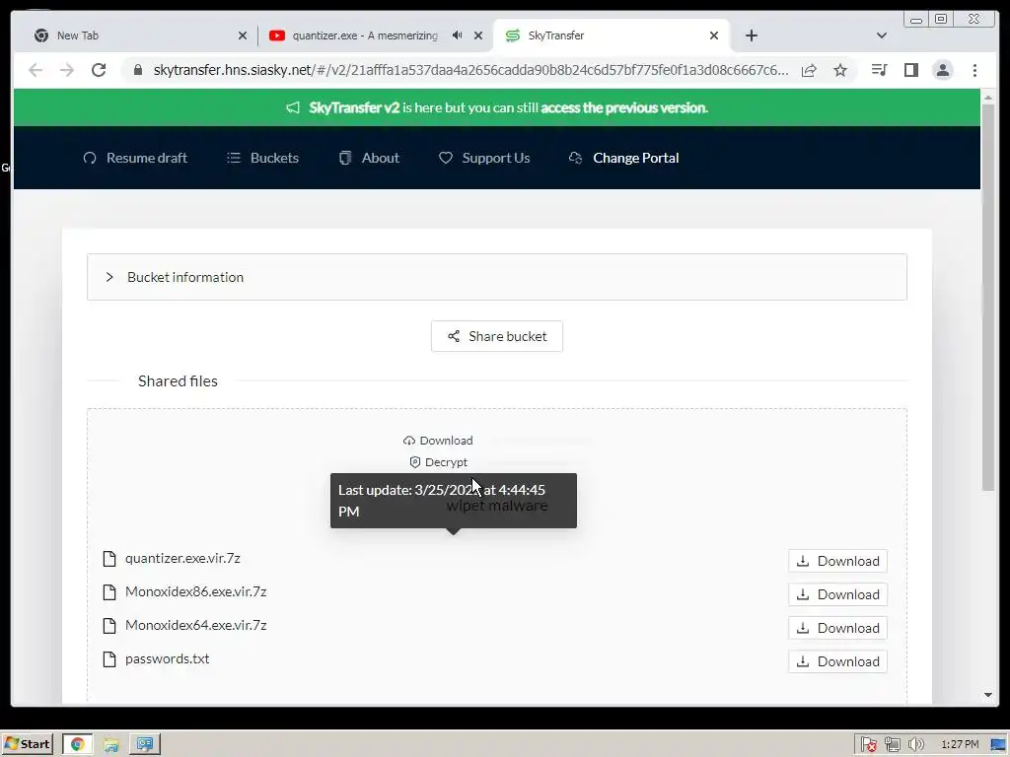Click the Show desktop button
The width and height of the screenshot is (1010, 757).
[x=1000, y=744]
